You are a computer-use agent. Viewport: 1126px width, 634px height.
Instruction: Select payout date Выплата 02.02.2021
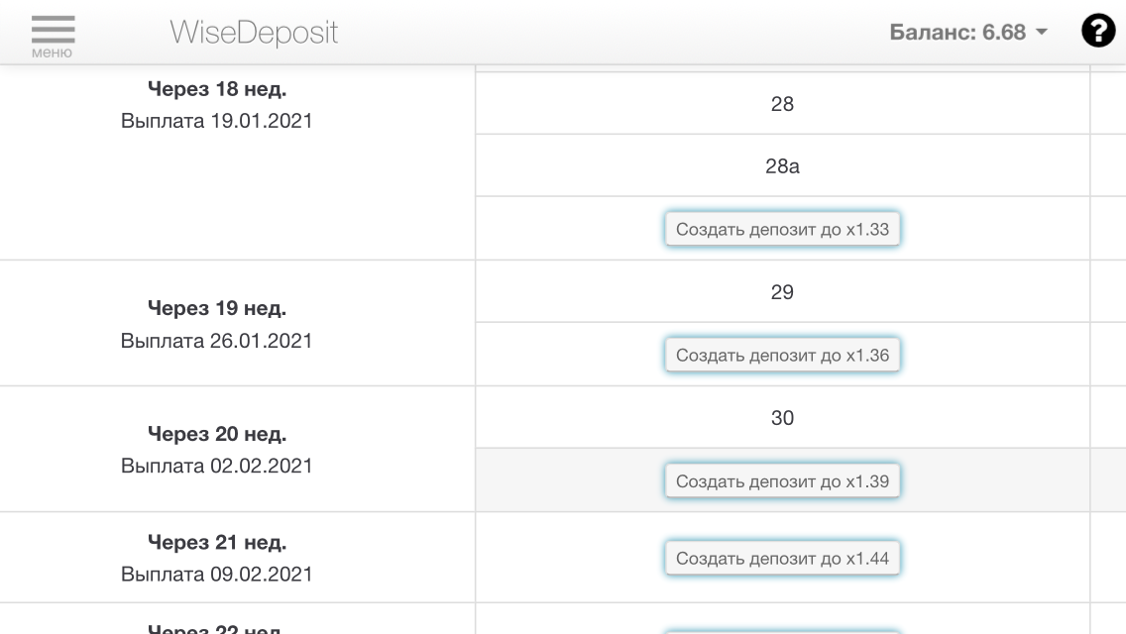coord(217,466)
